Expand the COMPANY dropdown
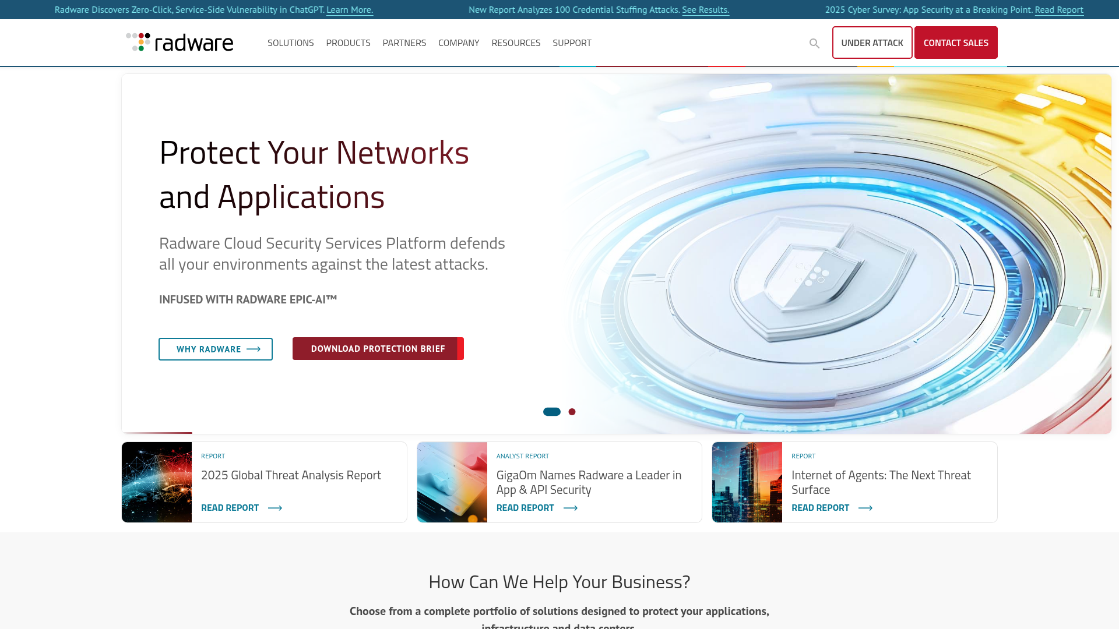Screen dimensions: 1119x629 coord(459,43)
